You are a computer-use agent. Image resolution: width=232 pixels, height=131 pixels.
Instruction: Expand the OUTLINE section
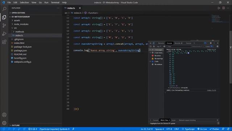pos(16,125)
